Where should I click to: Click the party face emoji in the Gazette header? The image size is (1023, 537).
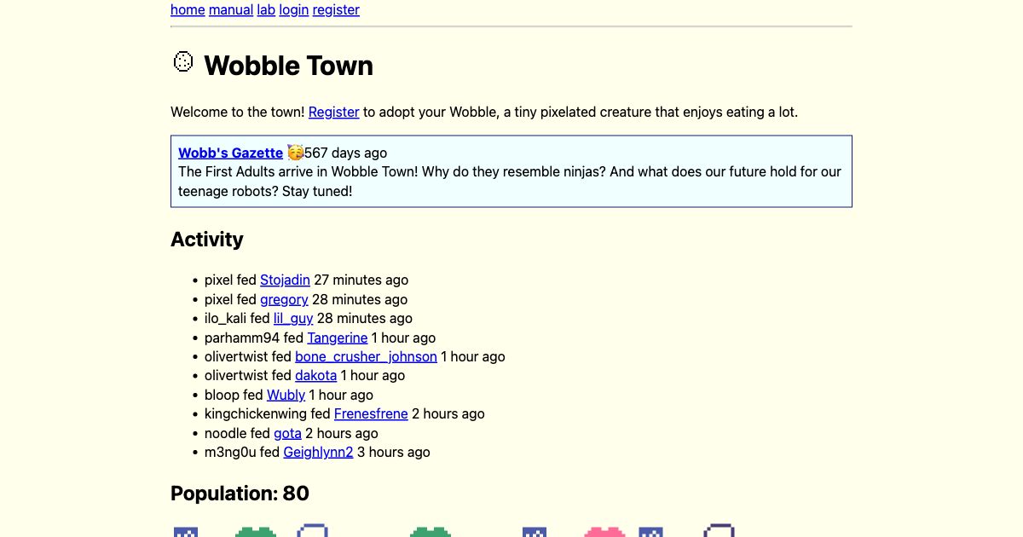coord(293,152)
